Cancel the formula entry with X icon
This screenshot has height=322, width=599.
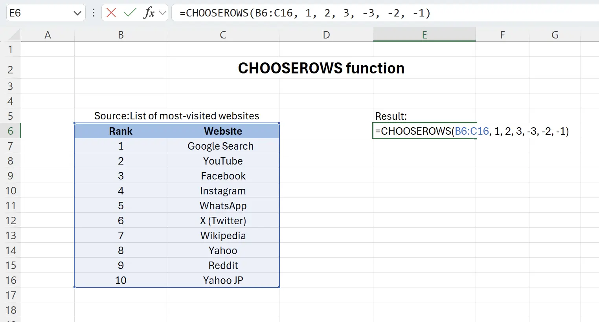pyautogui.click(x=111, y=13)
